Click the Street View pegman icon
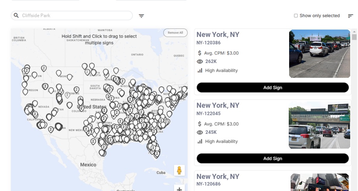This screenshot has height=191, width=358. pyautogui.click(x=179, y=170)
